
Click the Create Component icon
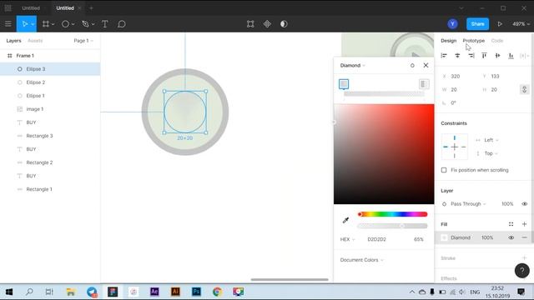click(267, 24)
